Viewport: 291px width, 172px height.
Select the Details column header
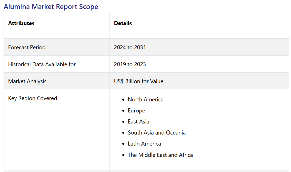click(123, 23)
